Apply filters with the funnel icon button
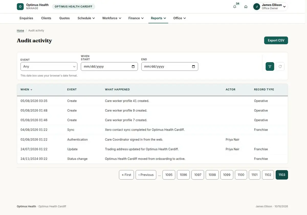 point(270,66)
